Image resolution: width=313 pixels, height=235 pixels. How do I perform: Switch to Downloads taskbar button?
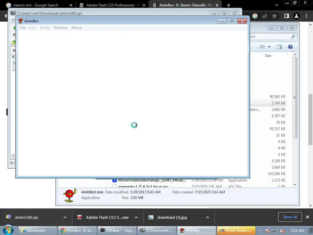tap(38, 230)
